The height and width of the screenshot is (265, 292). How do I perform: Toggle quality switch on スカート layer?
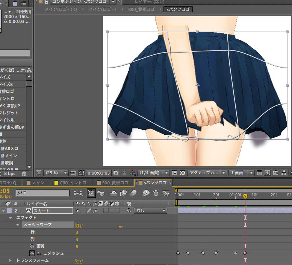point(89,211)
